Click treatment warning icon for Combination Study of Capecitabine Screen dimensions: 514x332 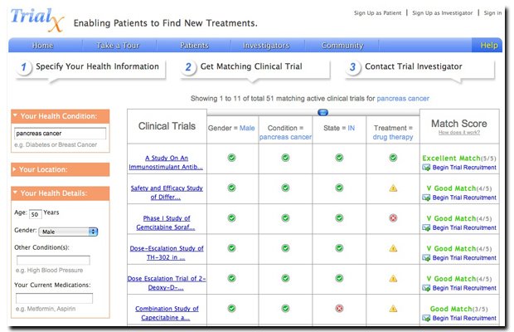[393, 309]
